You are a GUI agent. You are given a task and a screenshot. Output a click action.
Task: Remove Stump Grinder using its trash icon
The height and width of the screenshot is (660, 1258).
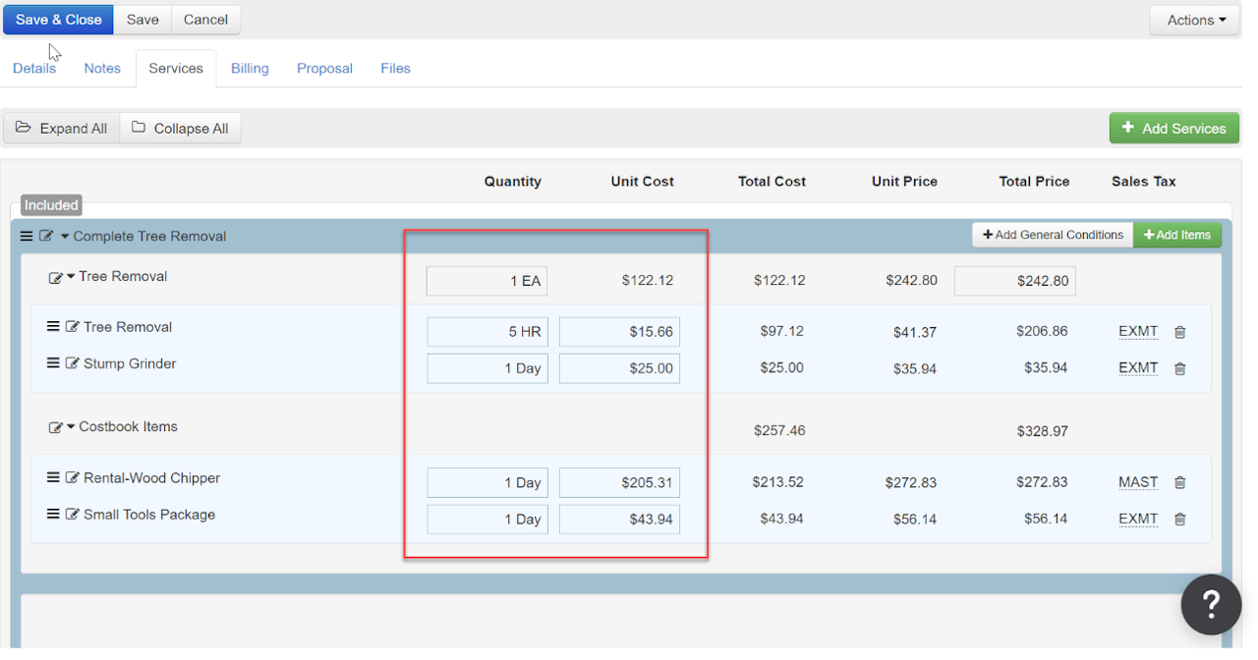pyautogui.click(x=1180, y=369)
